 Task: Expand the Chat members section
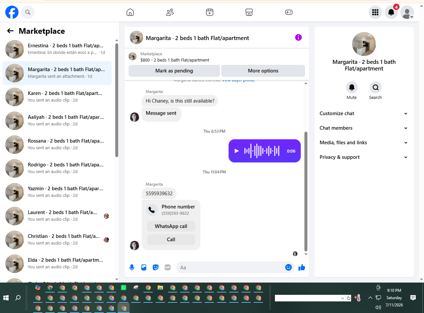tap(364, 128)
